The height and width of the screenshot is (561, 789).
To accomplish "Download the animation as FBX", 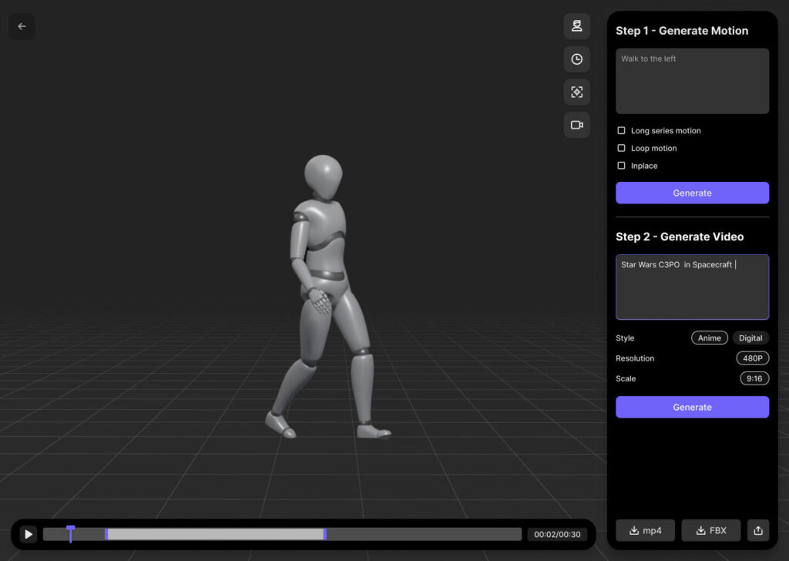I will pos(710,530).
